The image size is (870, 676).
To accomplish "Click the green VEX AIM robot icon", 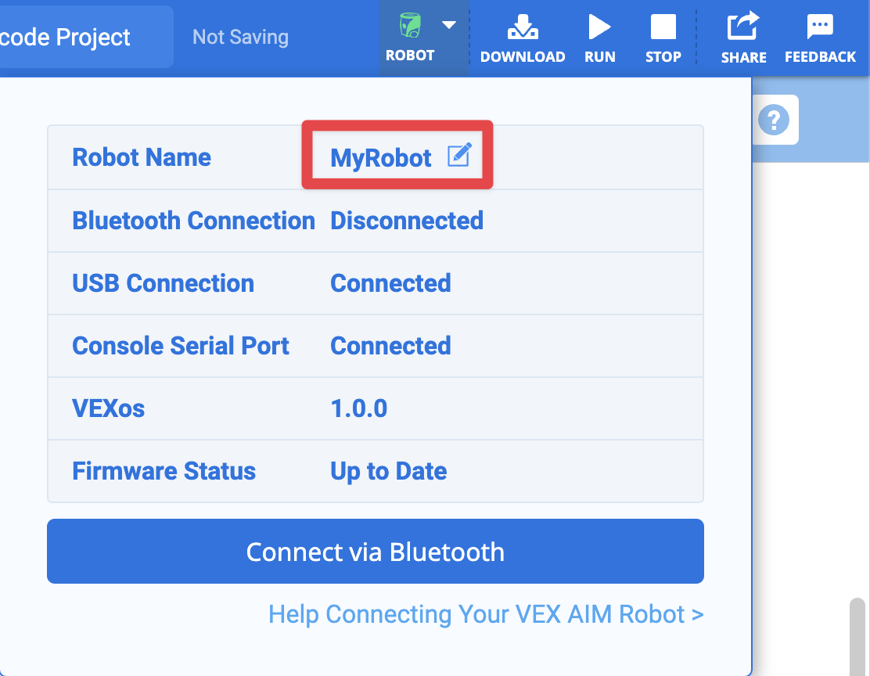I will tap(410, 26).
